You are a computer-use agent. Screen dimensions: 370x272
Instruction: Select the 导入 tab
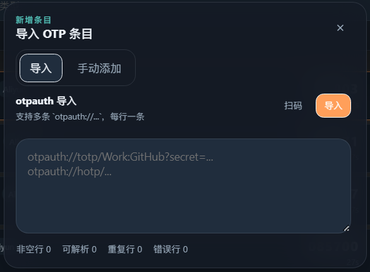click(x=41, y=68)
